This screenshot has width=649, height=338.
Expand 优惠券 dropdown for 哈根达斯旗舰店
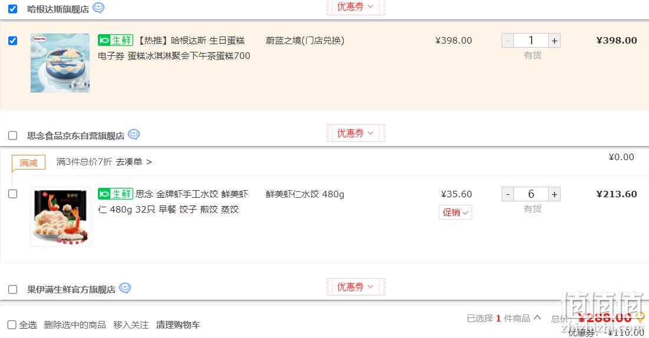coord(355,6)
